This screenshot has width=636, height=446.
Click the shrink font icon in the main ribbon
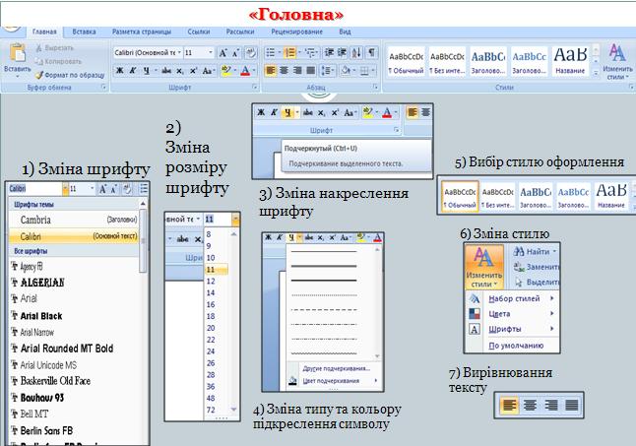click(x=236, y=53)
